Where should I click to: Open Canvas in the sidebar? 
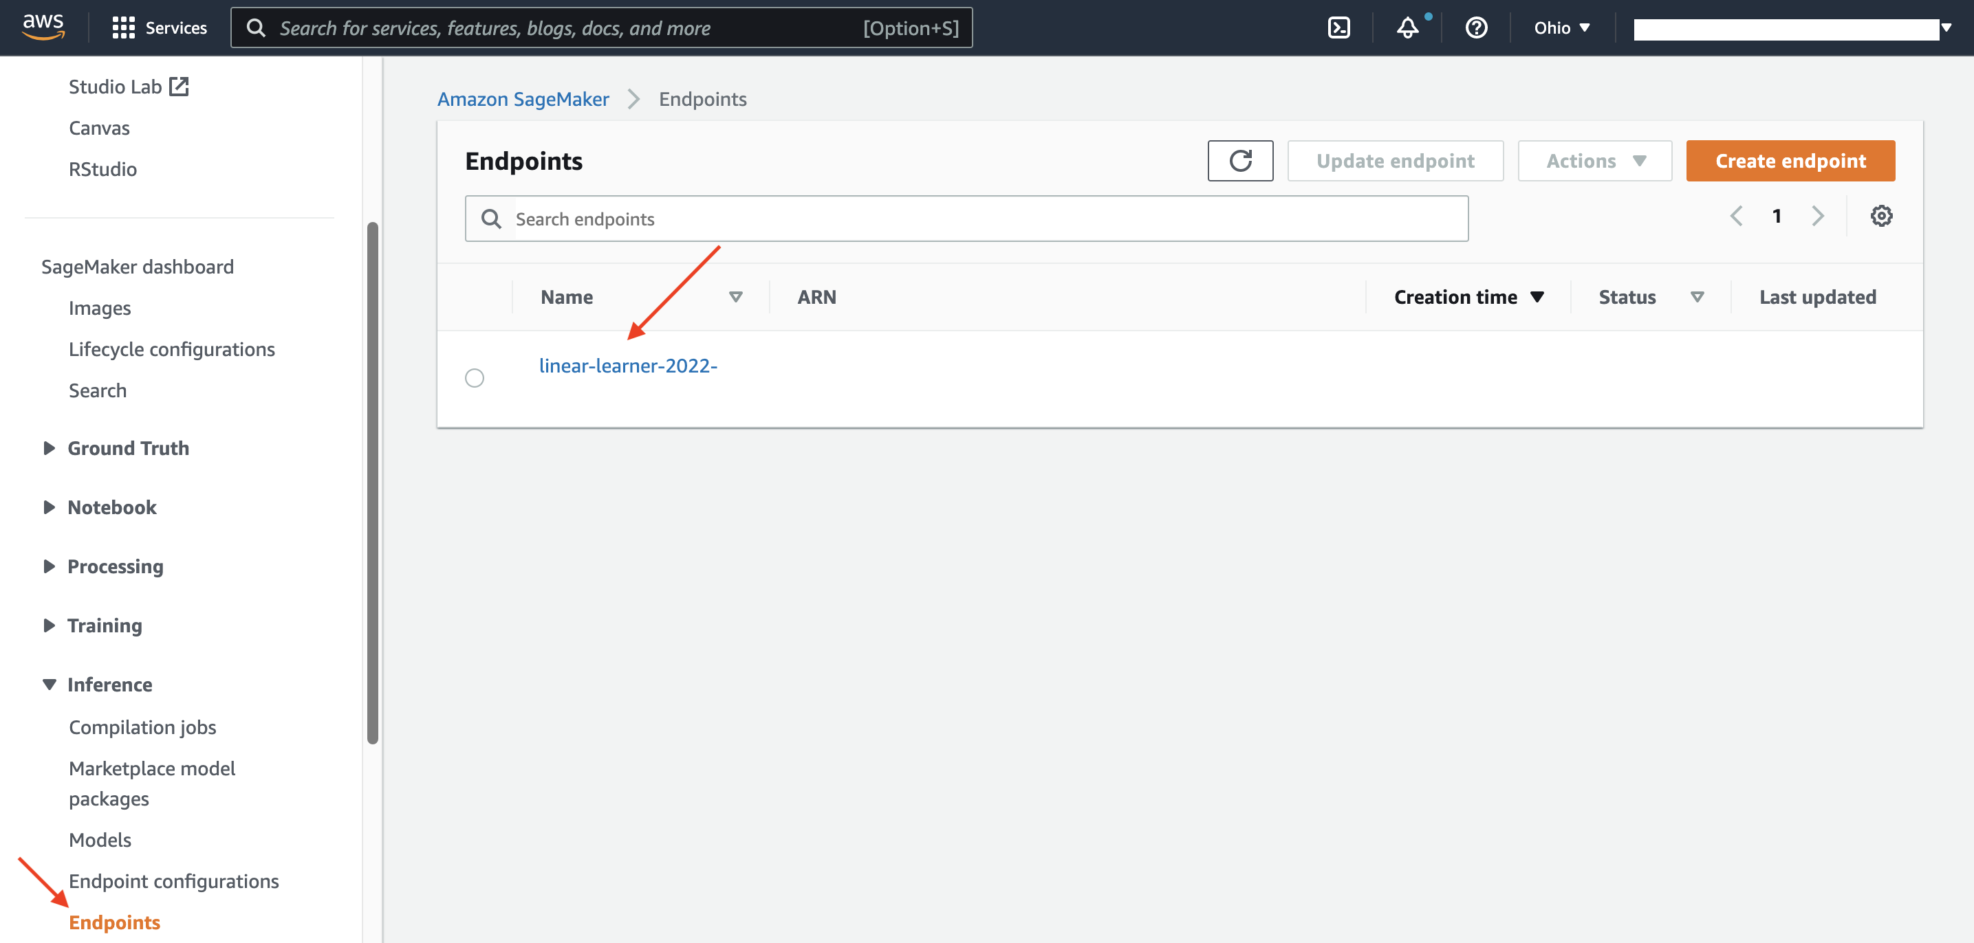pos(99,128)
